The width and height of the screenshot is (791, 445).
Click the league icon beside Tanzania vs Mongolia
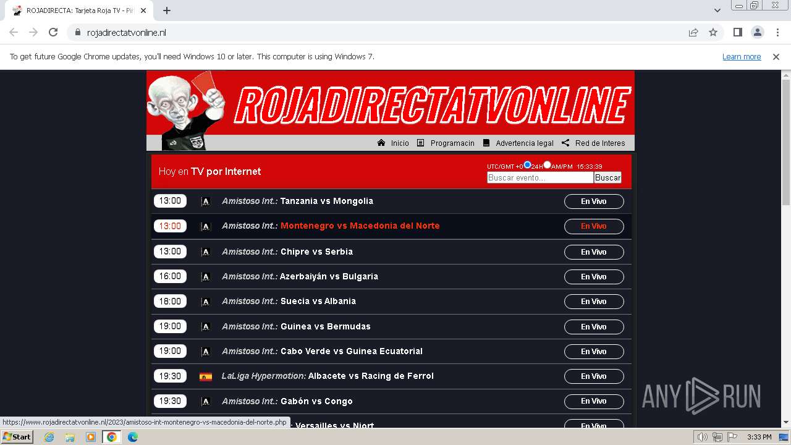coord(206,201)
